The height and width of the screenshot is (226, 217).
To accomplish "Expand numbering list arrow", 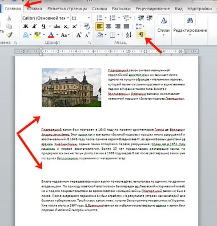I will point(119,18).
